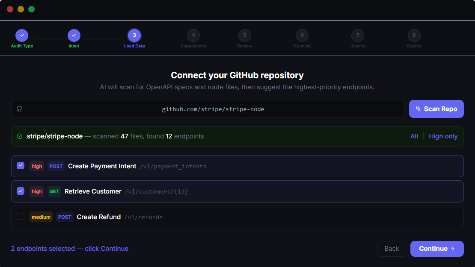Click the yellow minimize window button

(21, 9)
